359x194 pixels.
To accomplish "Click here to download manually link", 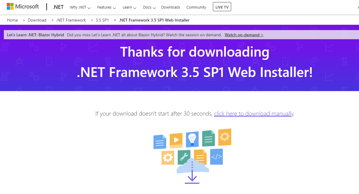I will pos(254,114).
